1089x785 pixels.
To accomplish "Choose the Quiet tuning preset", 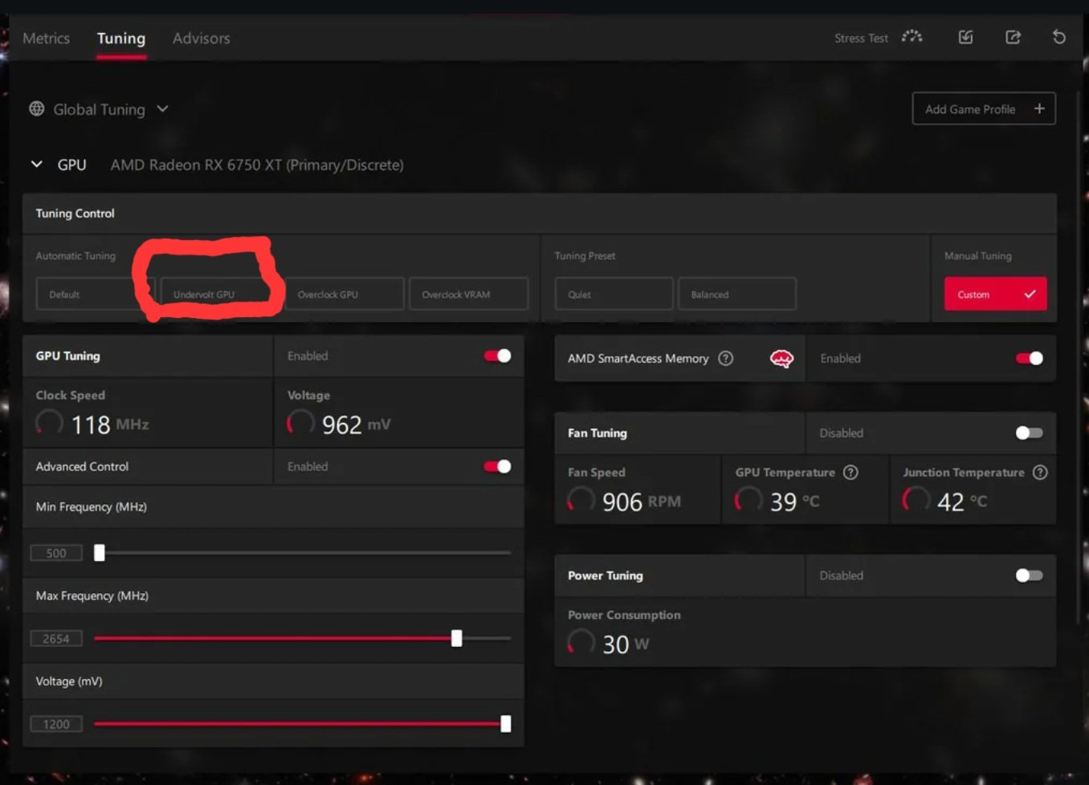I will [614, 294].
